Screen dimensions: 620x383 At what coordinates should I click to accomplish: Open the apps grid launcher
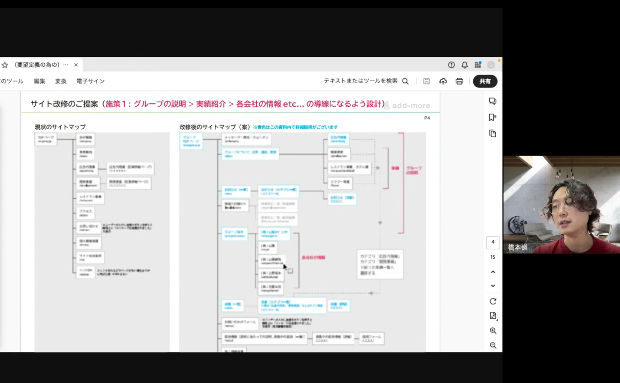coord(478,65)
